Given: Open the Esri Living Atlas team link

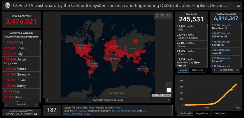Looking at the screenshot, I should 124,111.
